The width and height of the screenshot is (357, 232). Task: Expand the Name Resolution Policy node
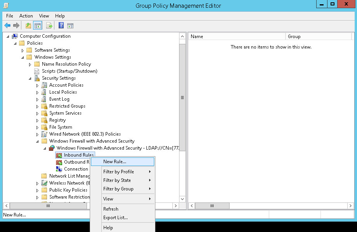(30, 65)
